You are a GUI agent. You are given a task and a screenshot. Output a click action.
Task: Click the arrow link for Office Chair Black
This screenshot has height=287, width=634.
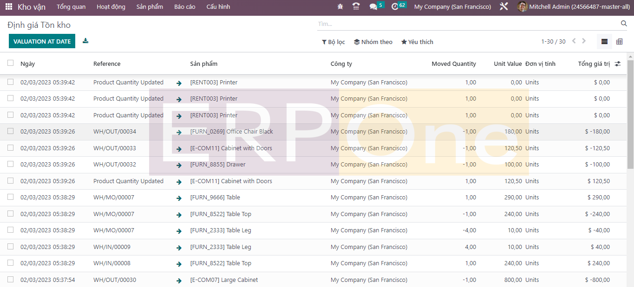coord(179,133)
